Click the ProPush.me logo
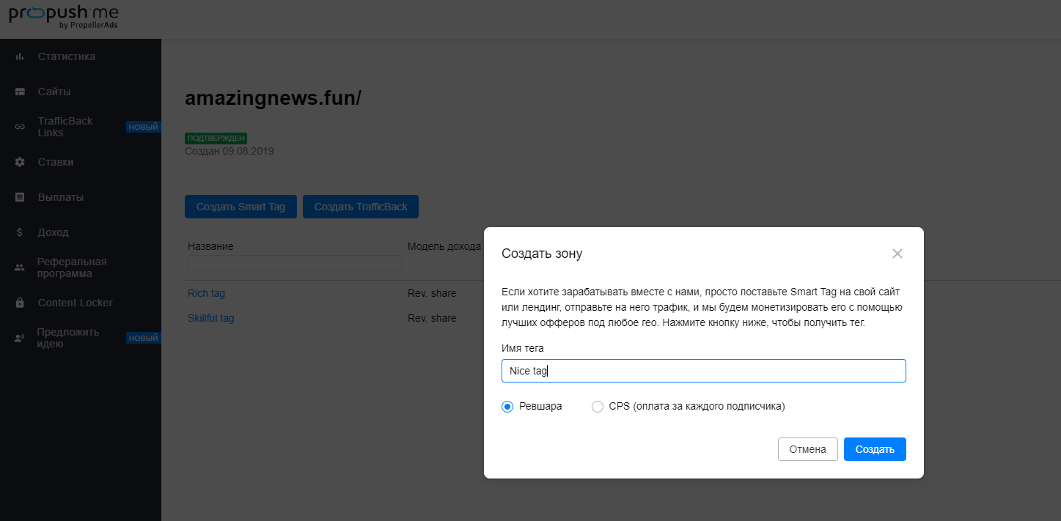Viewport: 1061px width, 521px height. point(63,18)
